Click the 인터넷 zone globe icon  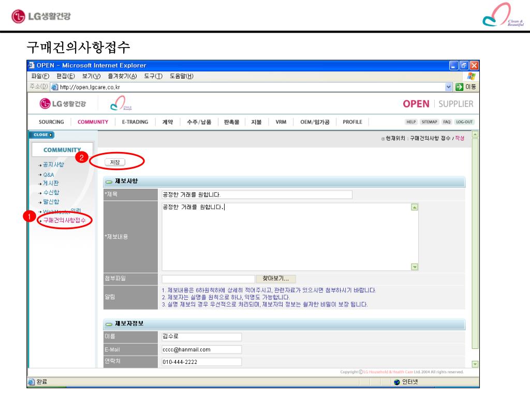click(x=397, y=382)
